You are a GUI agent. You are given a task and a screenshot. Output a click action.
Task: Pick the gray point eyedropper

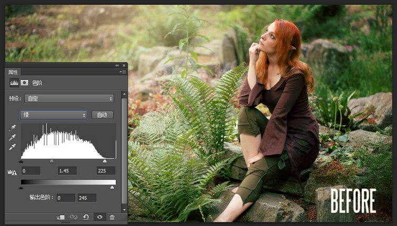coord(12,137)
